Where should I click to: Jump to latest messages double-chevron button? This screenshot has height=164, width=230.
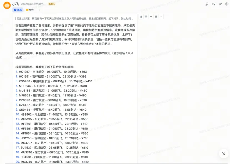coord(224,154)
